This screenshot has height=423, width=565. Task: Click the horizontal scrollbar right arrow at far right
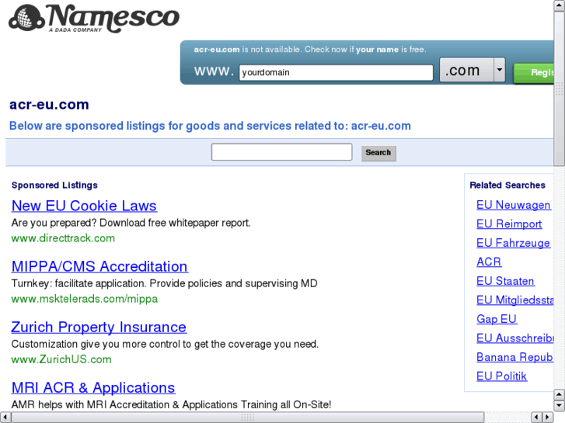[548, 418]
